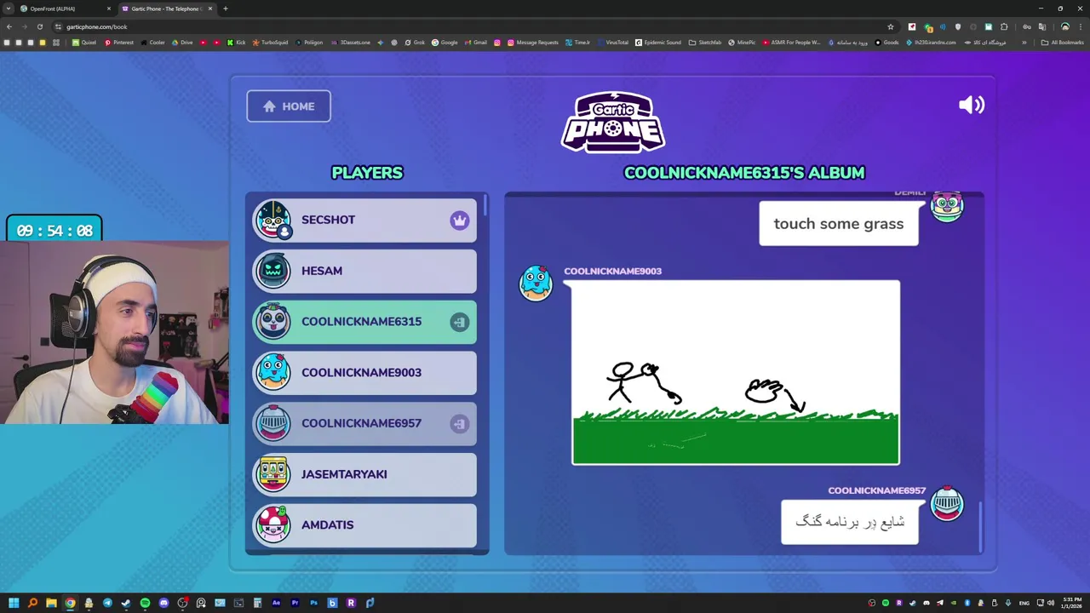Open Windows Start menu

pos(14,603)
